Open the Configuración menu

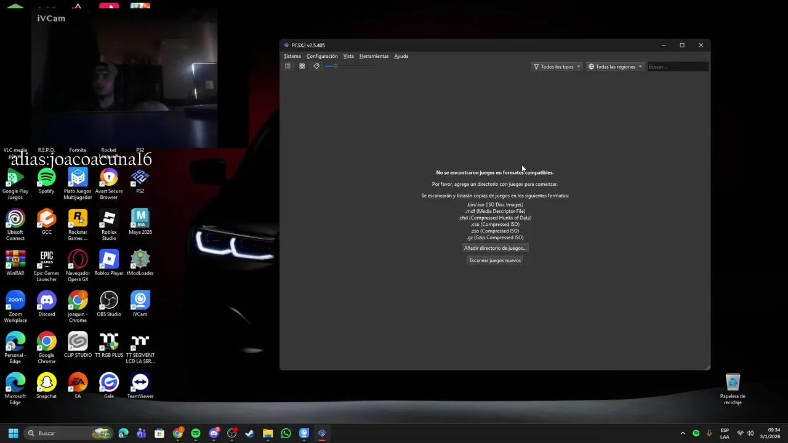click(x=322, y=56)
